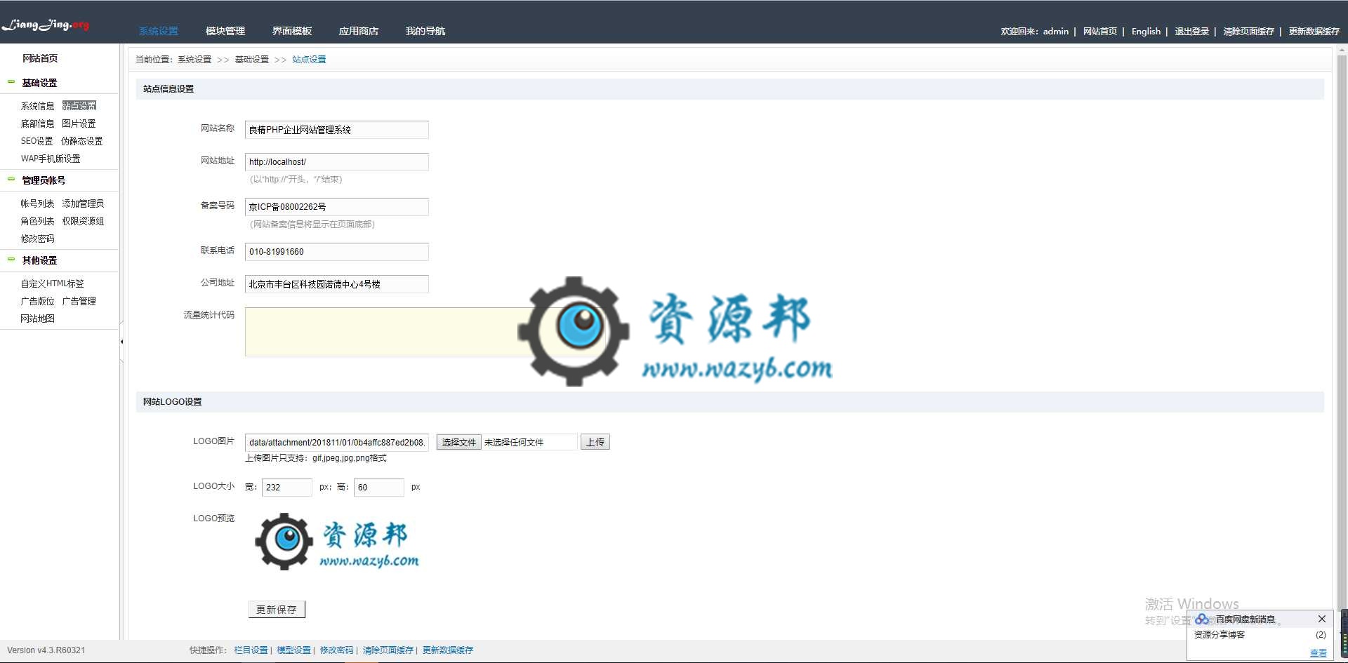Click the LiangJing.org logo
Screen dimensions: 1348x663
pyautogui.click(x=46, y=25)
